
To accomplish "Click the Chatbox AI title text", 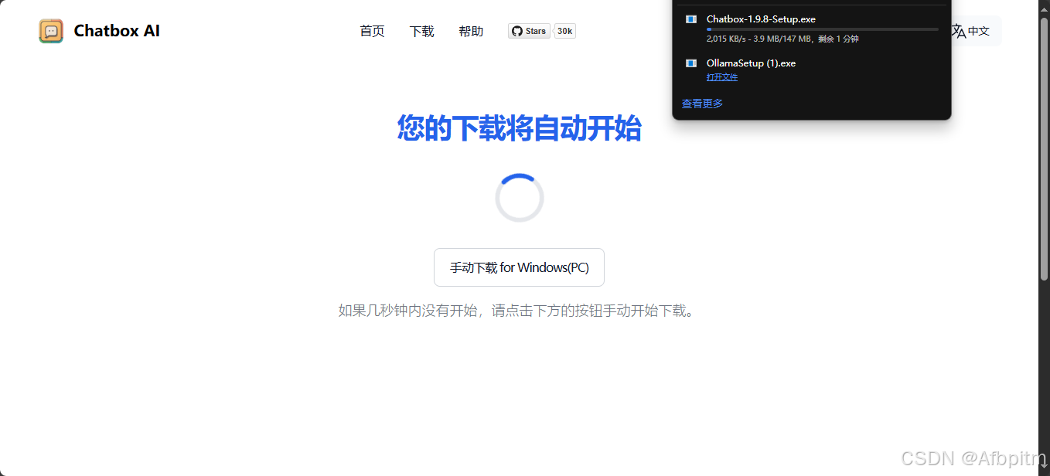I will click(116, 31).
